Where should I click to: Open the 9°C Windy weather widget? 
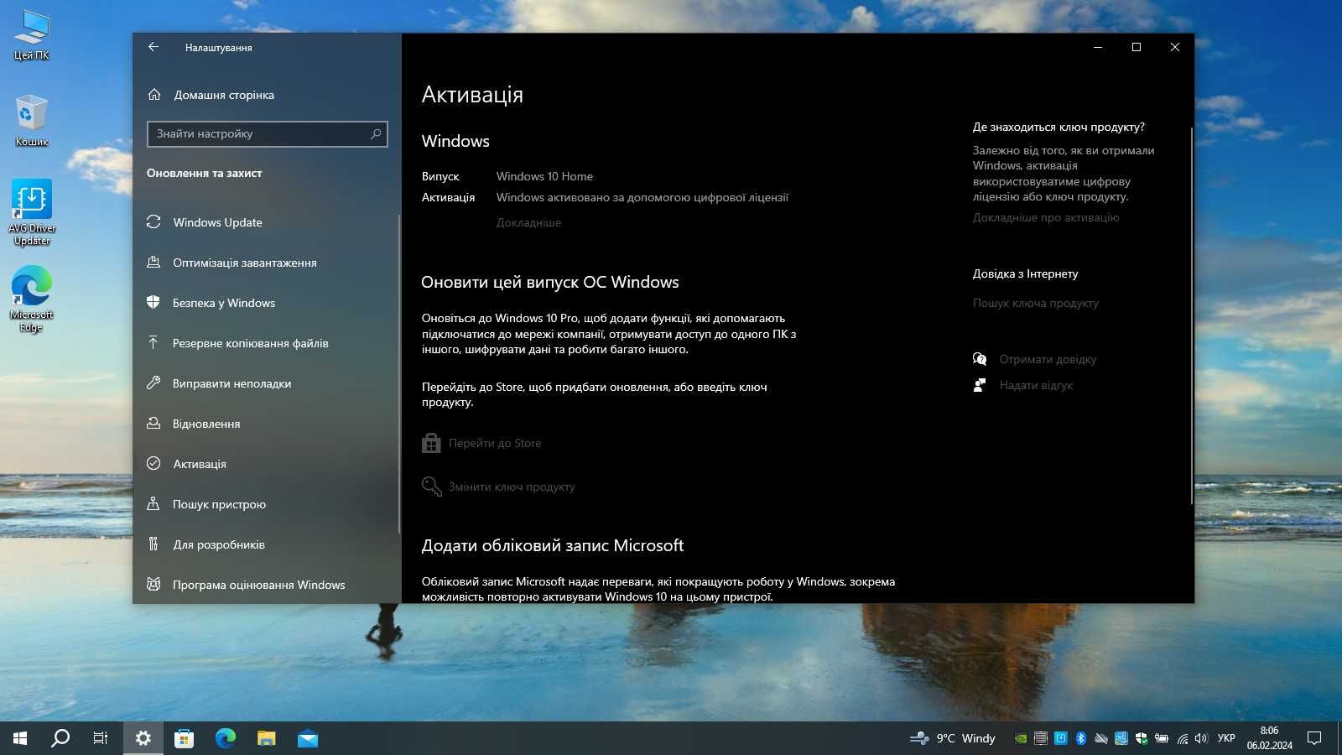(953, 738)
